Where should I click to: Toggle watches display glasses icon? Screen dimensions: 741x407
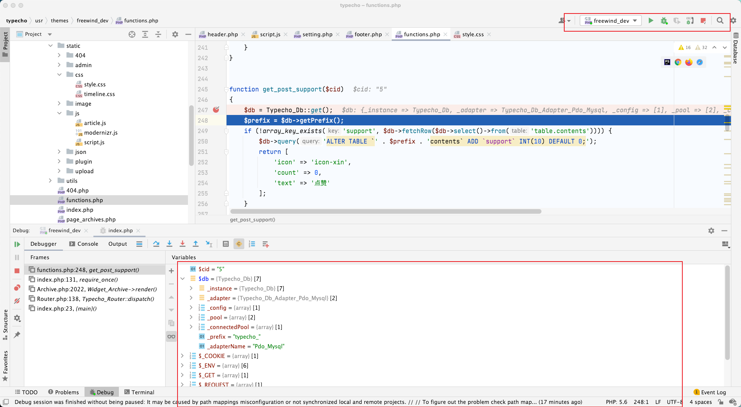(171, 336)
